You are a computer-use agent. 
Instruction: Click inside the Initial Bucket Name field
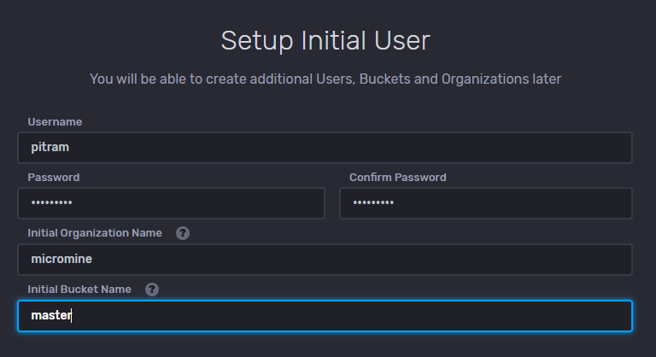pos(325,316)
